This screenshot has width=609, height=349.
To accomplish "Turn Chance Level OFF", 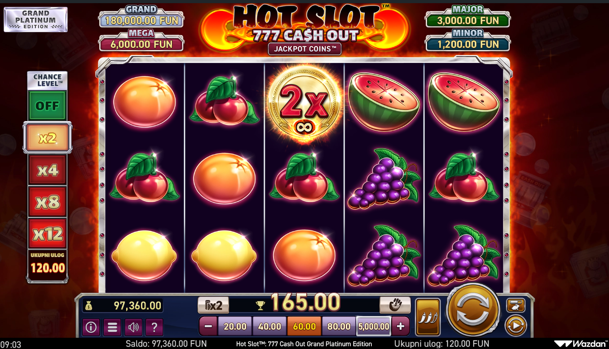I will click(x=47, y=106).
